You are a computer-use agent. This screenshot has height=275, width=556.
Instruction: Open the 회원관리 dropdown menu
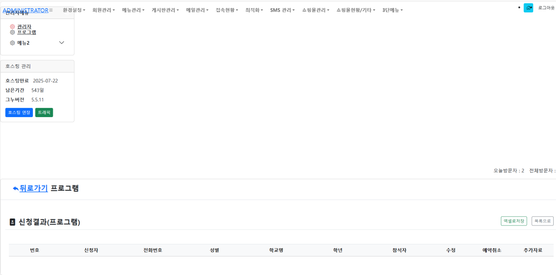104,10
